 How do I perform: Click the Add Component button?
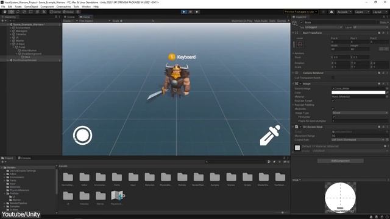click(x=340, y=161)
